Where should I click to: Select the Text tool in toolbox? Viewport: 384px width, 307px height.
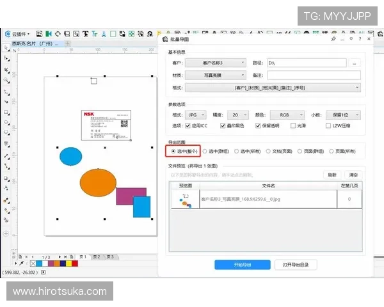(x=6, y=144)
